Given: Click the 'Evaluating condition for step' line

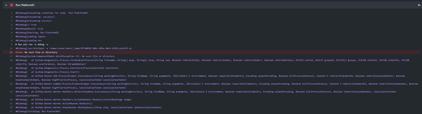Looking at the screenshot, I should coord(52,13).
